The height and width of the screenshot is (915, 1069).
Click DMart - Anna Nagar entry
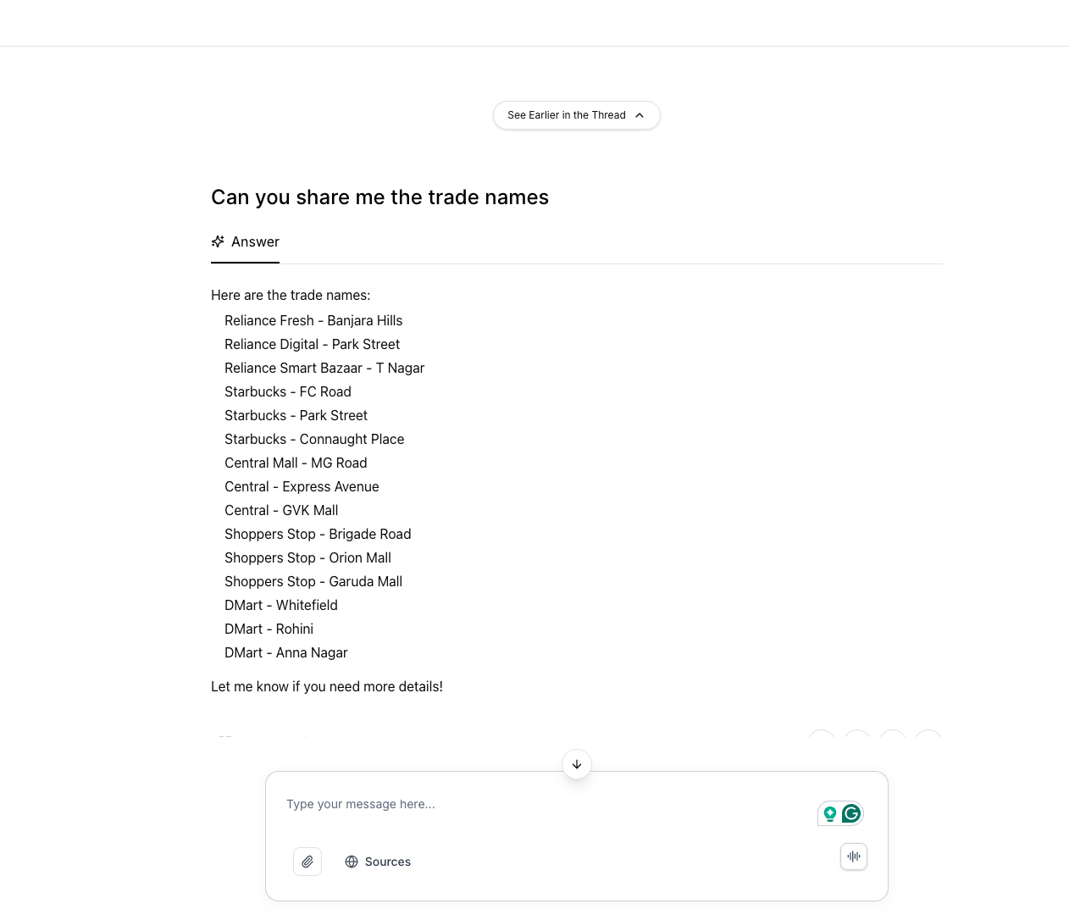286,652
